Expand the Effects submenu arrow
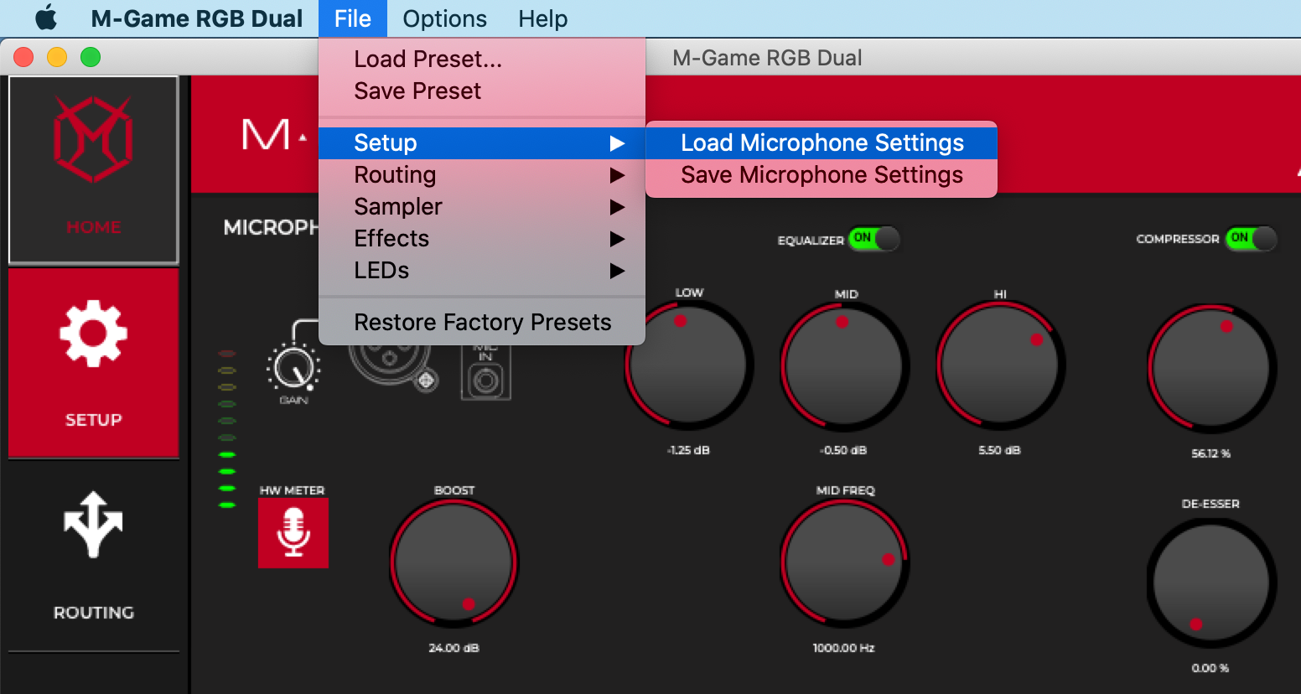1301x694 pixels. (618, 239)
